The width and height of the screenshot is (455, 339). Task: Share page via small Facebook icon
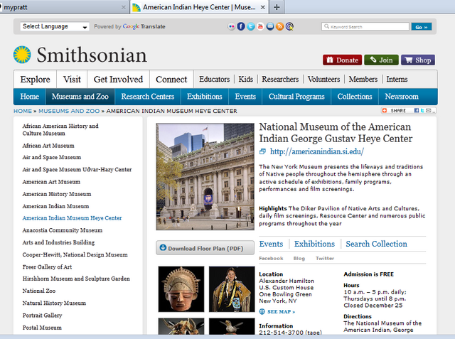(417, 110)
